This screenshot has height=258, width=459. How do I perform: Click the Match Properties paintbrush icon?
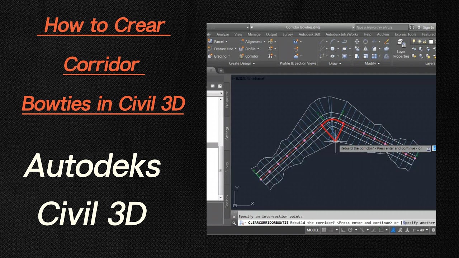(x=386, y=42)
